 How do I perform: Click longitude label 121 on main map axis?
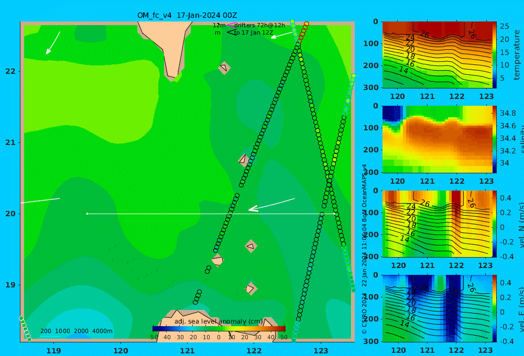[187, 351]
